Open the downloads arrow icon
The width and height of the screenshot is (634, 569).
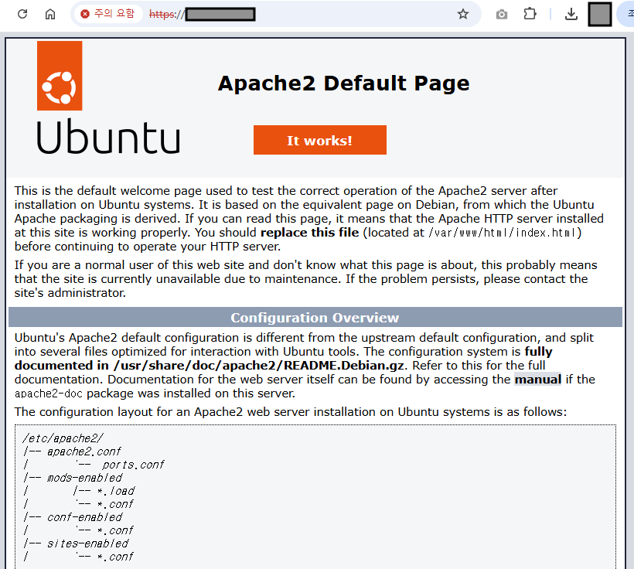click(571, 14)
